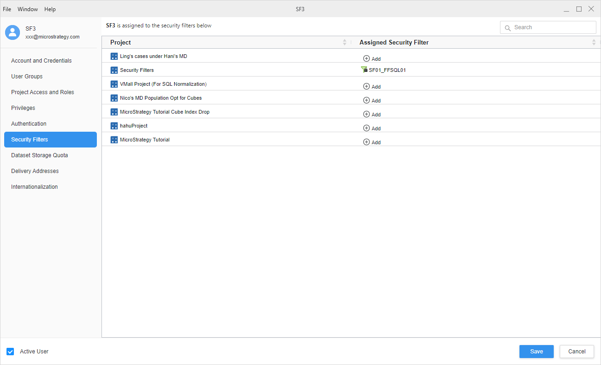Open the Window menu
The height and width of the screenshot is (365, 601).
(x=28, y=9)
